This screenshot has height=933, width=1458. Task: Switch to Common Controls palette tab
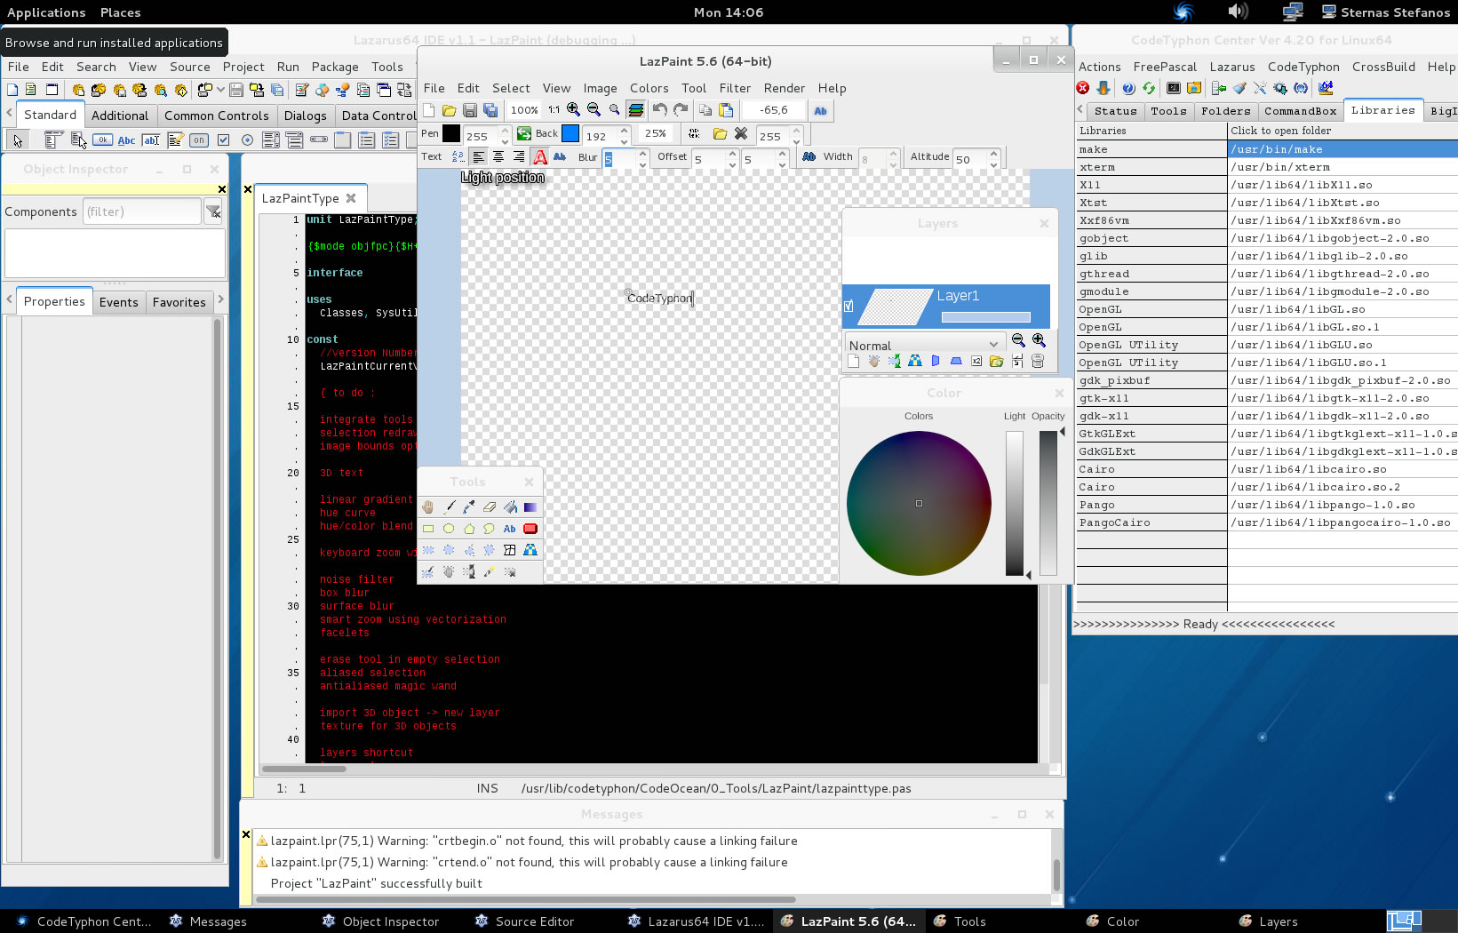(216, 116)
